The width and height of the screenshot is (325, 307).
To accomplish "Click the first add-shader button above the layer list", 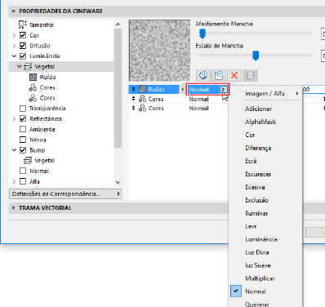I will click(203, 75).
